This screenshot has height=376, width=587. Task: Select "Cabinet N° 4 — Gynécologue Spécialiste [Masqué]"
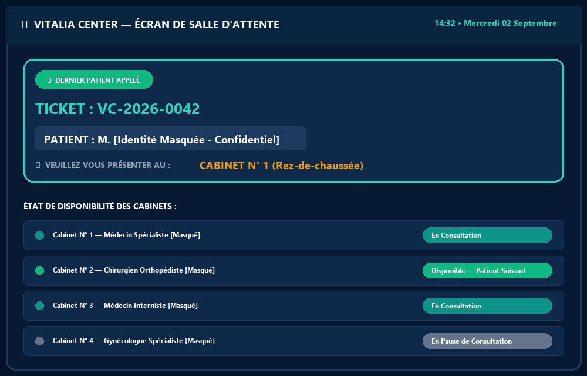pos(134,340)
